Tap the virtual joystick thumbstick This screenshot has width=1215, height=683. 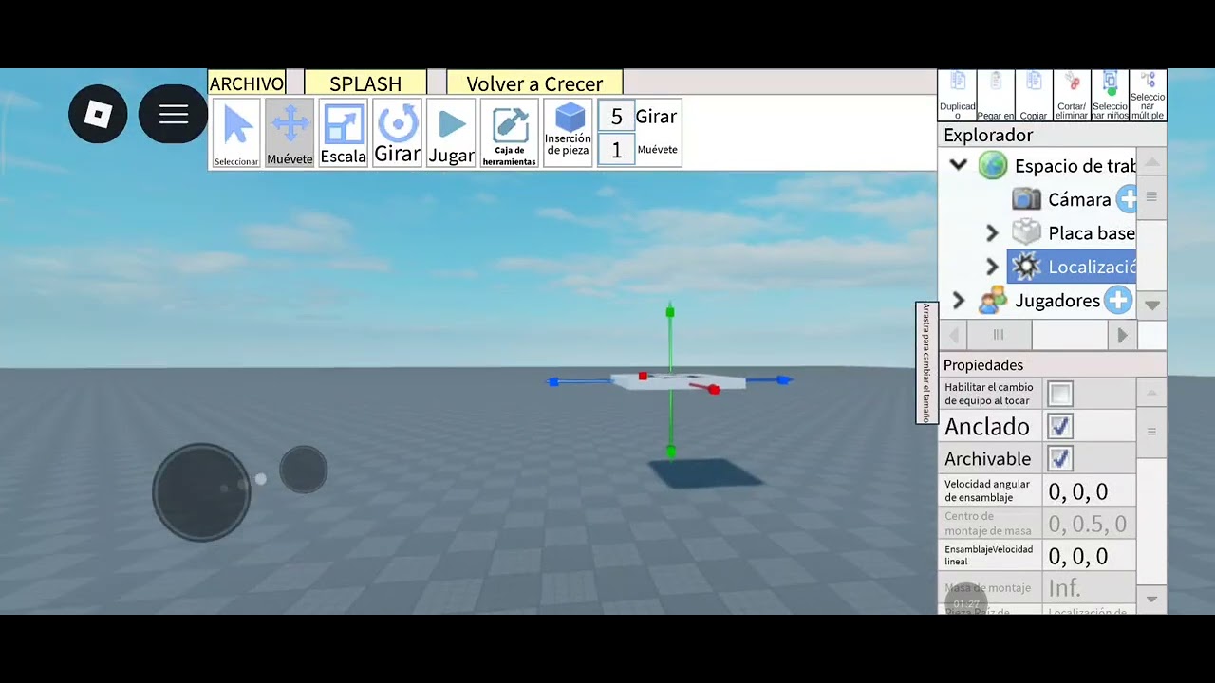201,491
